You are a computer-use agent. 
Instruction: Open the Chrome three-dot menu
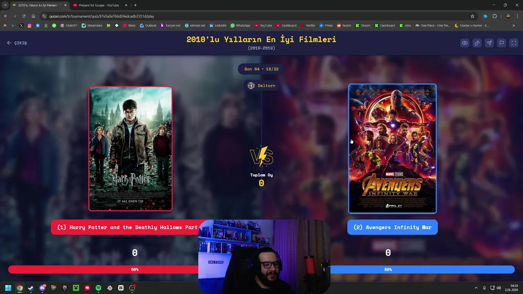518,16
